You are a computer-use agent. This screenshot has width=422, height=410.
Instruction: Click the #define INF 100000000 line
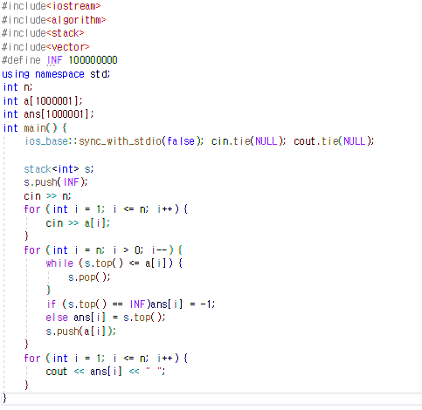click(59, 60)
